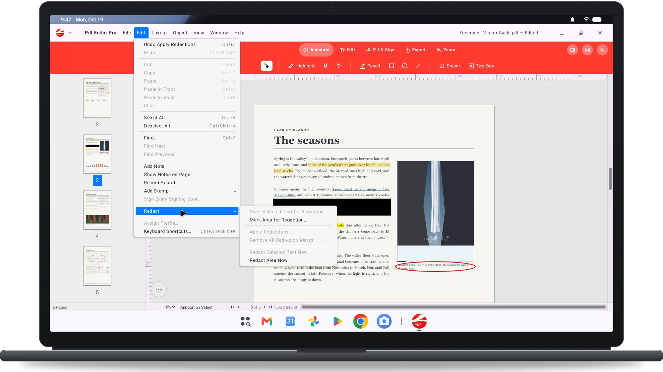Image resolution: width=663 pixels, height=372 pixels.
Task: Switch to the Edit toolbar tab
Action: (x=347, y=50)
